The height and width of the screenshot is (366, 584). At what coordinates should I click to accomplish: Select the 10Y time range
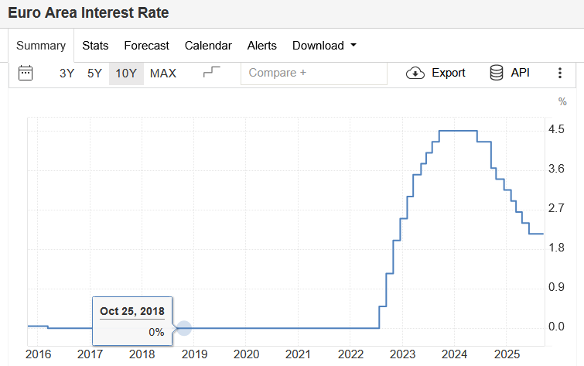pos(126,73)
